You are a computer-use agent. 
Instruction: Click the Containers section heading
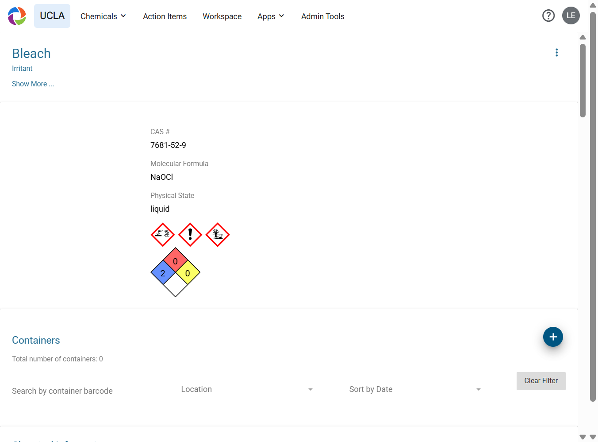36,340
